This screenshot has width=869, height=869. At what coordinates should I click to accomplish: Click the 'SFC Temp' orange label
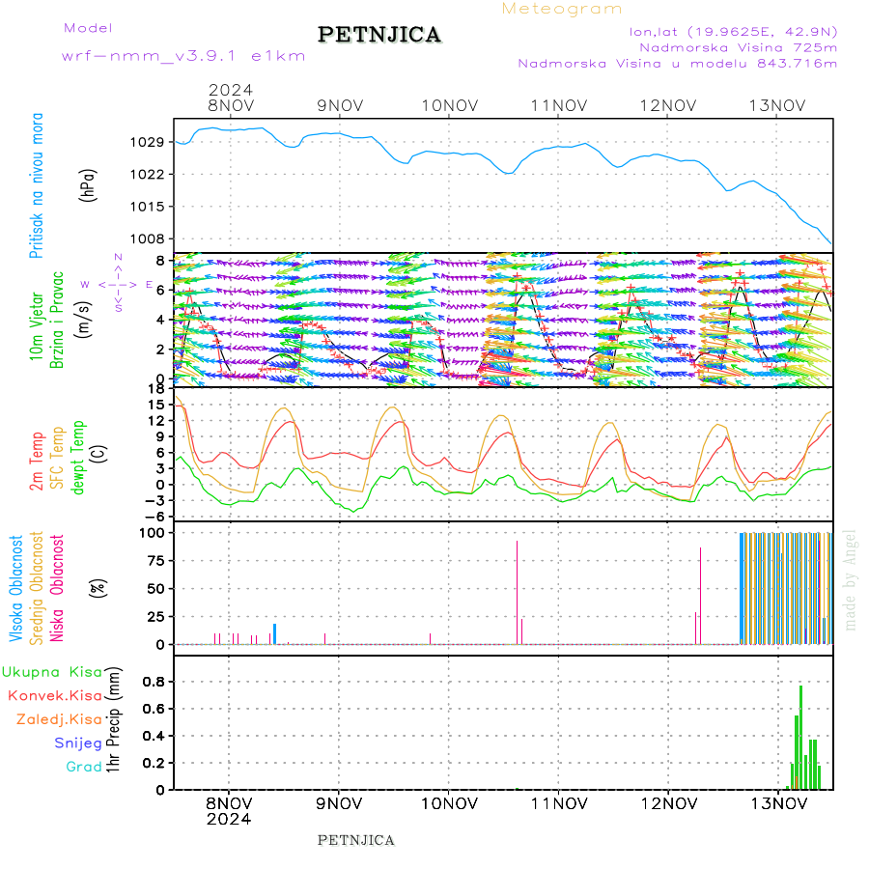(x=57, y=458)
